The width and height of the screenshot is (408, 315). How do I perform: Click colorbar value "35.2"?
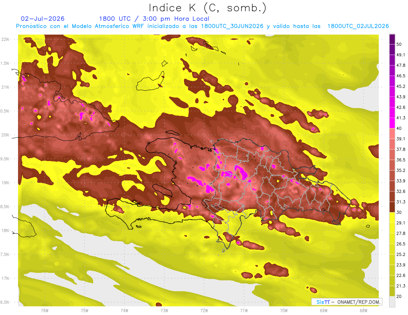[401, 171]
